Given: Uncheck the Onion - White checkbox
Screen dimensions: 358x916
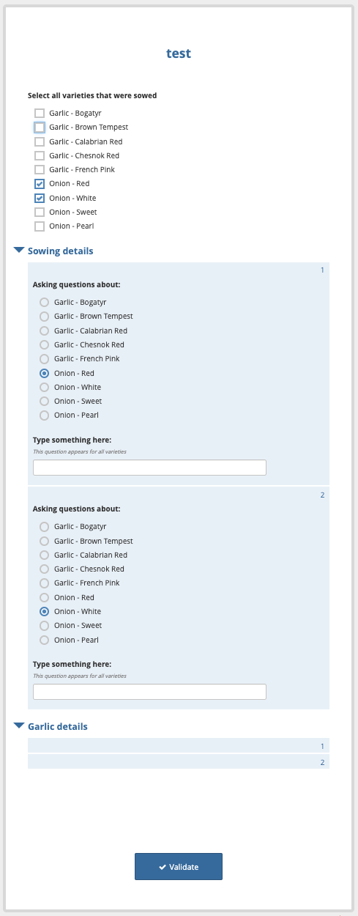Looking at the screenshot, I should (40, 198).
